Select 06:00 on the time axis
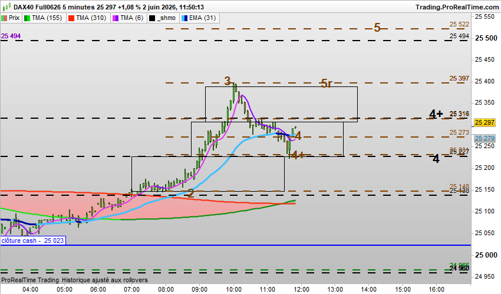501x294 pixels. [x=98, y=289]
